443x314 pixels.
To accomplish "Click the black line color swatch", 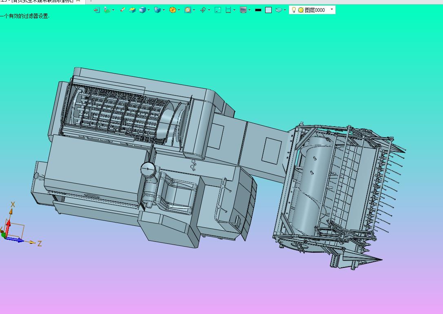I will tap(258, 10).
